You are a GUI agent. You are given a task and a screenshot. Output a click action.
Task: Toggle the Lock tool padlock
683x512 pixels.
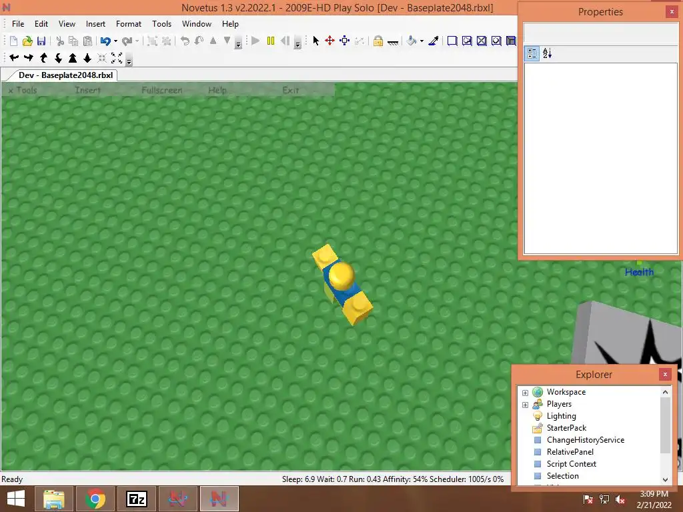[x=378, y=41]
